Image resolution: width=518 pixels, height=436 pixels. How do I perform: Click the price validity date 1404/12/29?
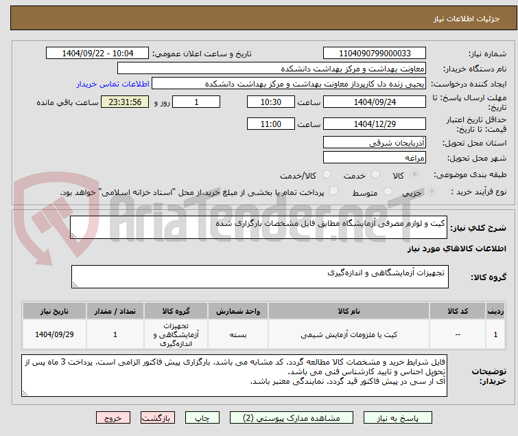[375, 124]
